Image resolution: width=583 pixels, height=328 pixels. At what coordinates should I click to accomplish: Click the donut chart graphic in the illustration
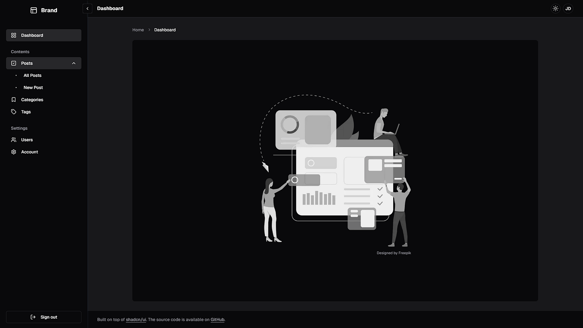[289, 125]
